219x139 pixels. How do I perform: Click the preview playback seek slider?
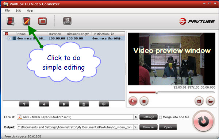(x=172, y=92)
